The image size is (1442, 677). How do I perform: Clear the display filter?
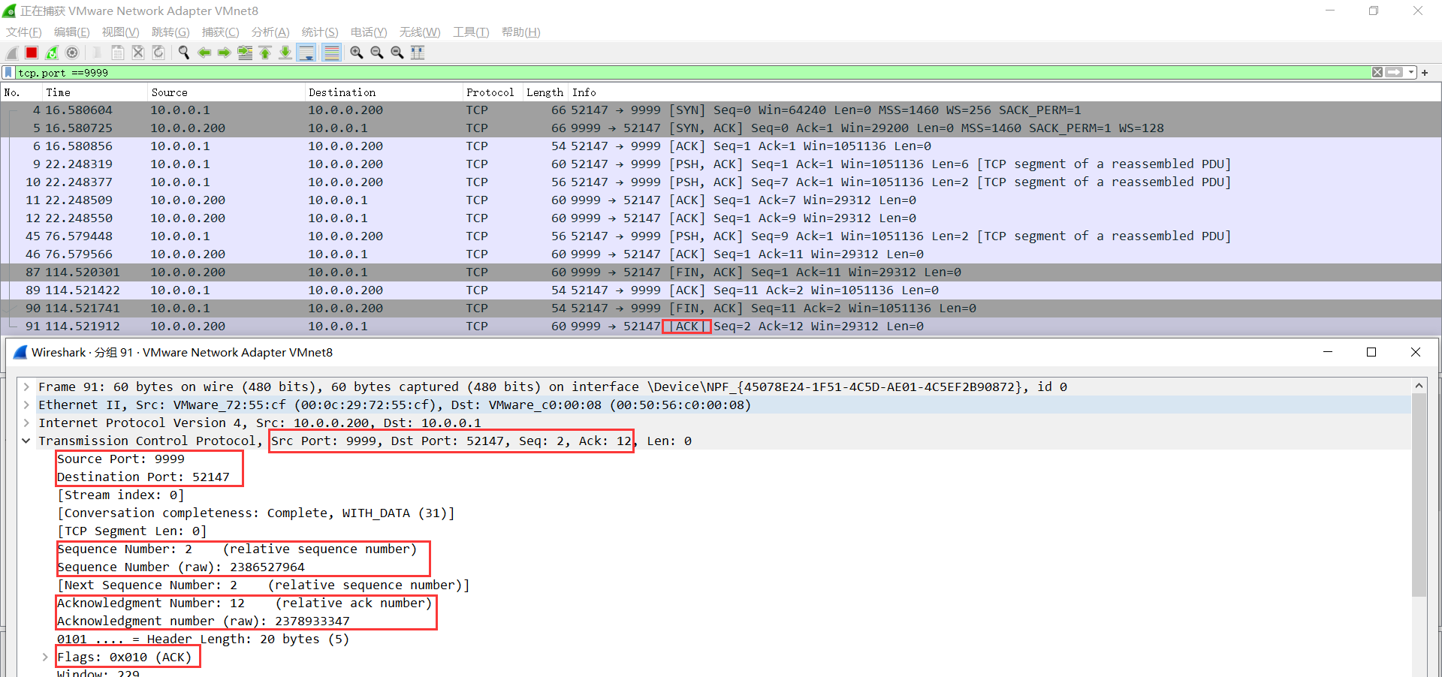tap(1377, 73)
